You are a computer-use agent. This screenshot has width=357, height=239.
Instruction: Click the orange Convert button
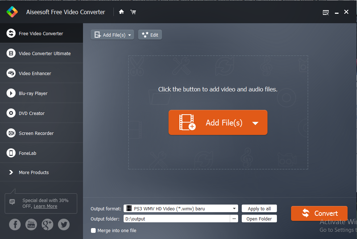click(319, 213)
